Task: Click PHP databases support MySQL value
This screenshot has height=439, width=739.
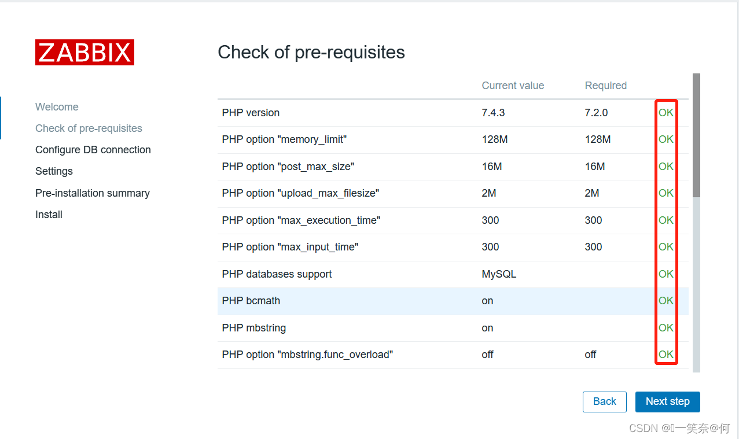Action: (498, 274)
